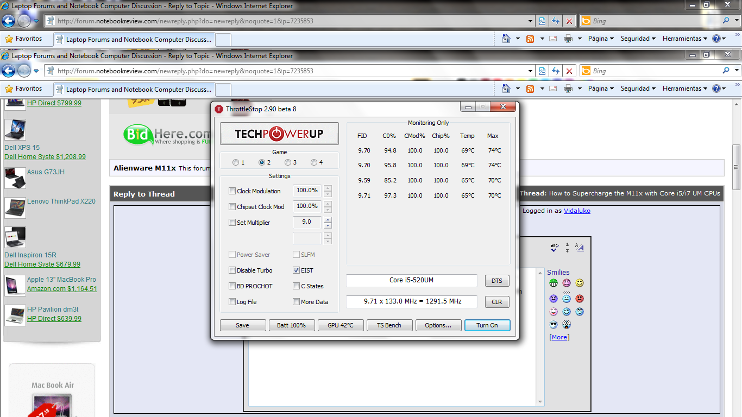The height and width of the screenshot is (417, 742).
Task: Select the Laptop Forums tab in the lower browser
Action: (x=135, y=90)
